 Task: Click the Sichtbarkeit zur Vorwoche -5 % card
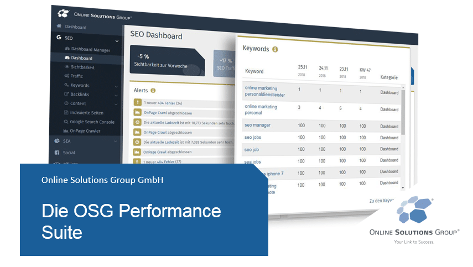point(167,61)
